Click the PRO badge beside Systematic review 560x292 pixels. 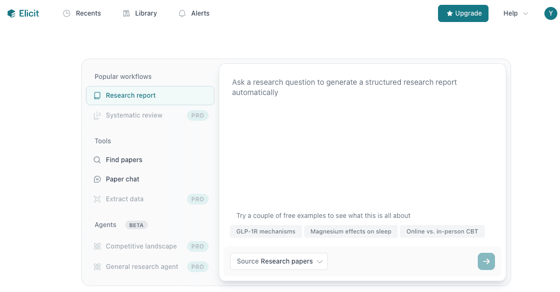pyautogui.click(x=197, y=115)
